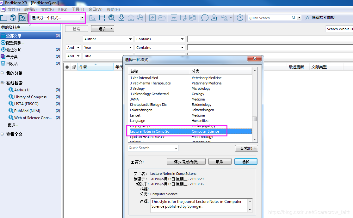Click the insert citation quote icon
Screen dimensions: 353x218
click(174, 18)
